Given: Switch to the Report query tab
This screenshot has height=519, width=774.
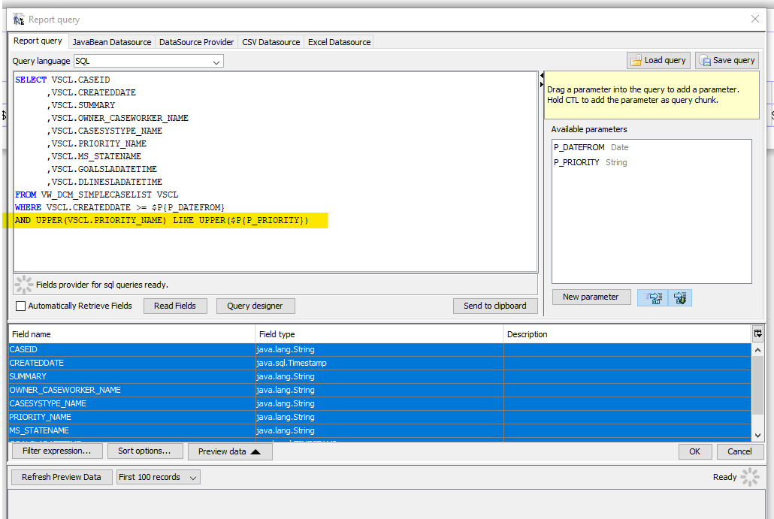Looking at the screenshot, I should 38,41.
